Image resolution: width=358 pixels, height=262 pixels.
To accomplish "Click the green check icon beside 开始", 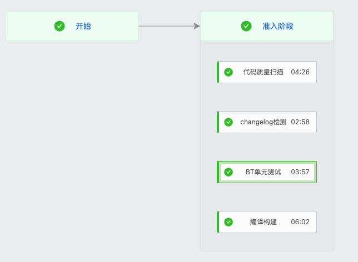I will click(59, 26).
